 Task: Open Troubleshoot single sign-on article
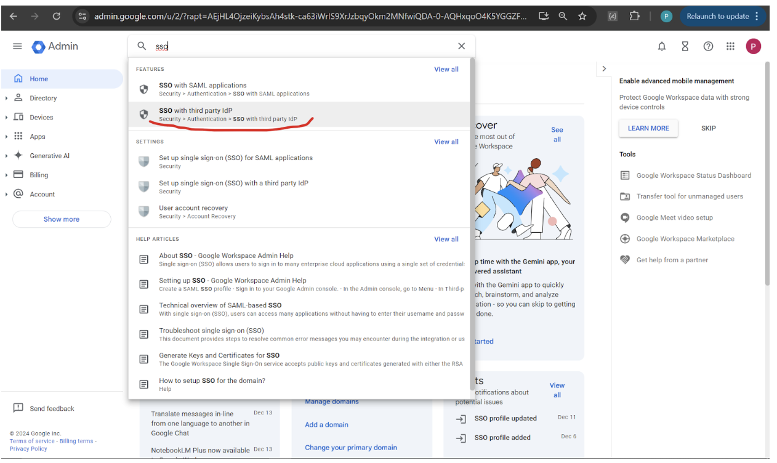pyautogui.click(x=299, y=334)
